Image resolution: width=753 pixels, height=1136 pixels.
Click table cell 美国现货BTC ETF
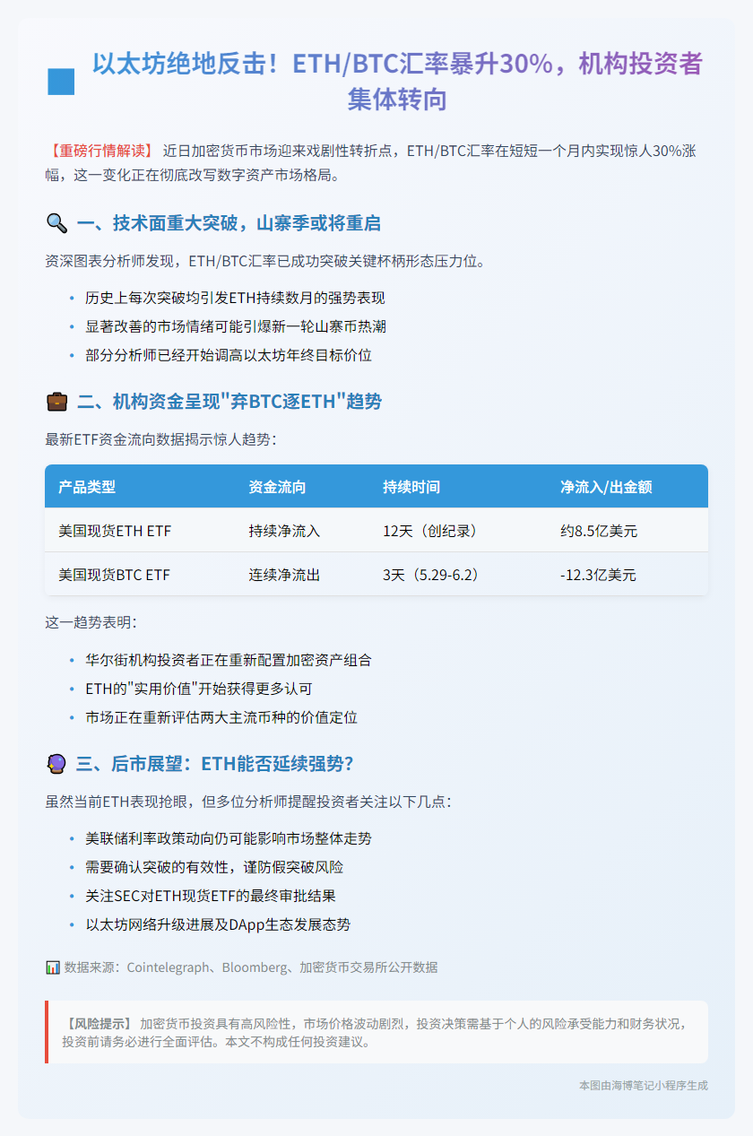[114, 574]
